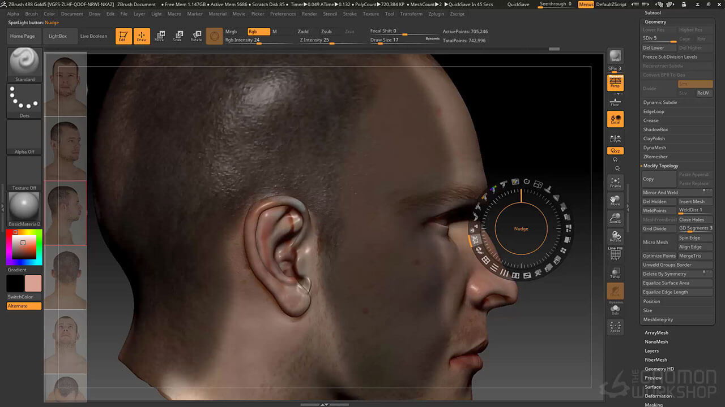Open the Texture menu
The image size is (725, 407).
coord(371,14)
